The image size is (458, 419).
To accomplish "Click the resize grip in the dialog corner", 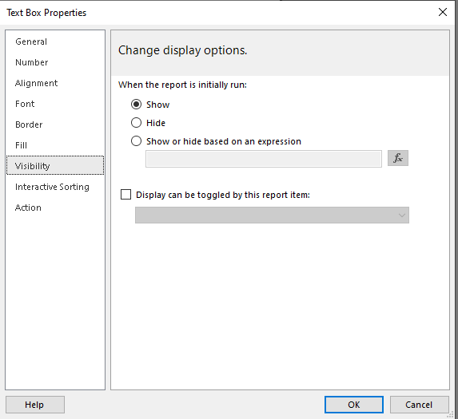I will pyautogui.click(x=451, y=415).
